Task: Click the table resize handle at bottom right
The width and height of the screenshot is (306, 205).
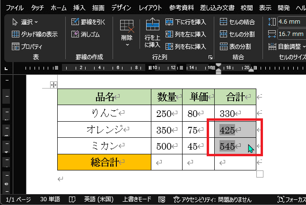Action: pyautogui.click(x=260, y=174)
